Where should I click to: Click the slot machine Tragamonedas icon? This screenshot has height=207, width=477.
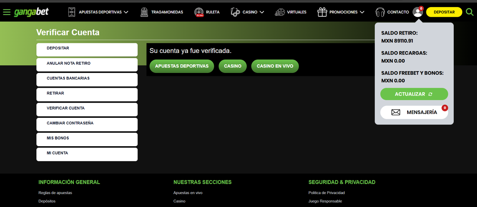click(x=144, y=12)
